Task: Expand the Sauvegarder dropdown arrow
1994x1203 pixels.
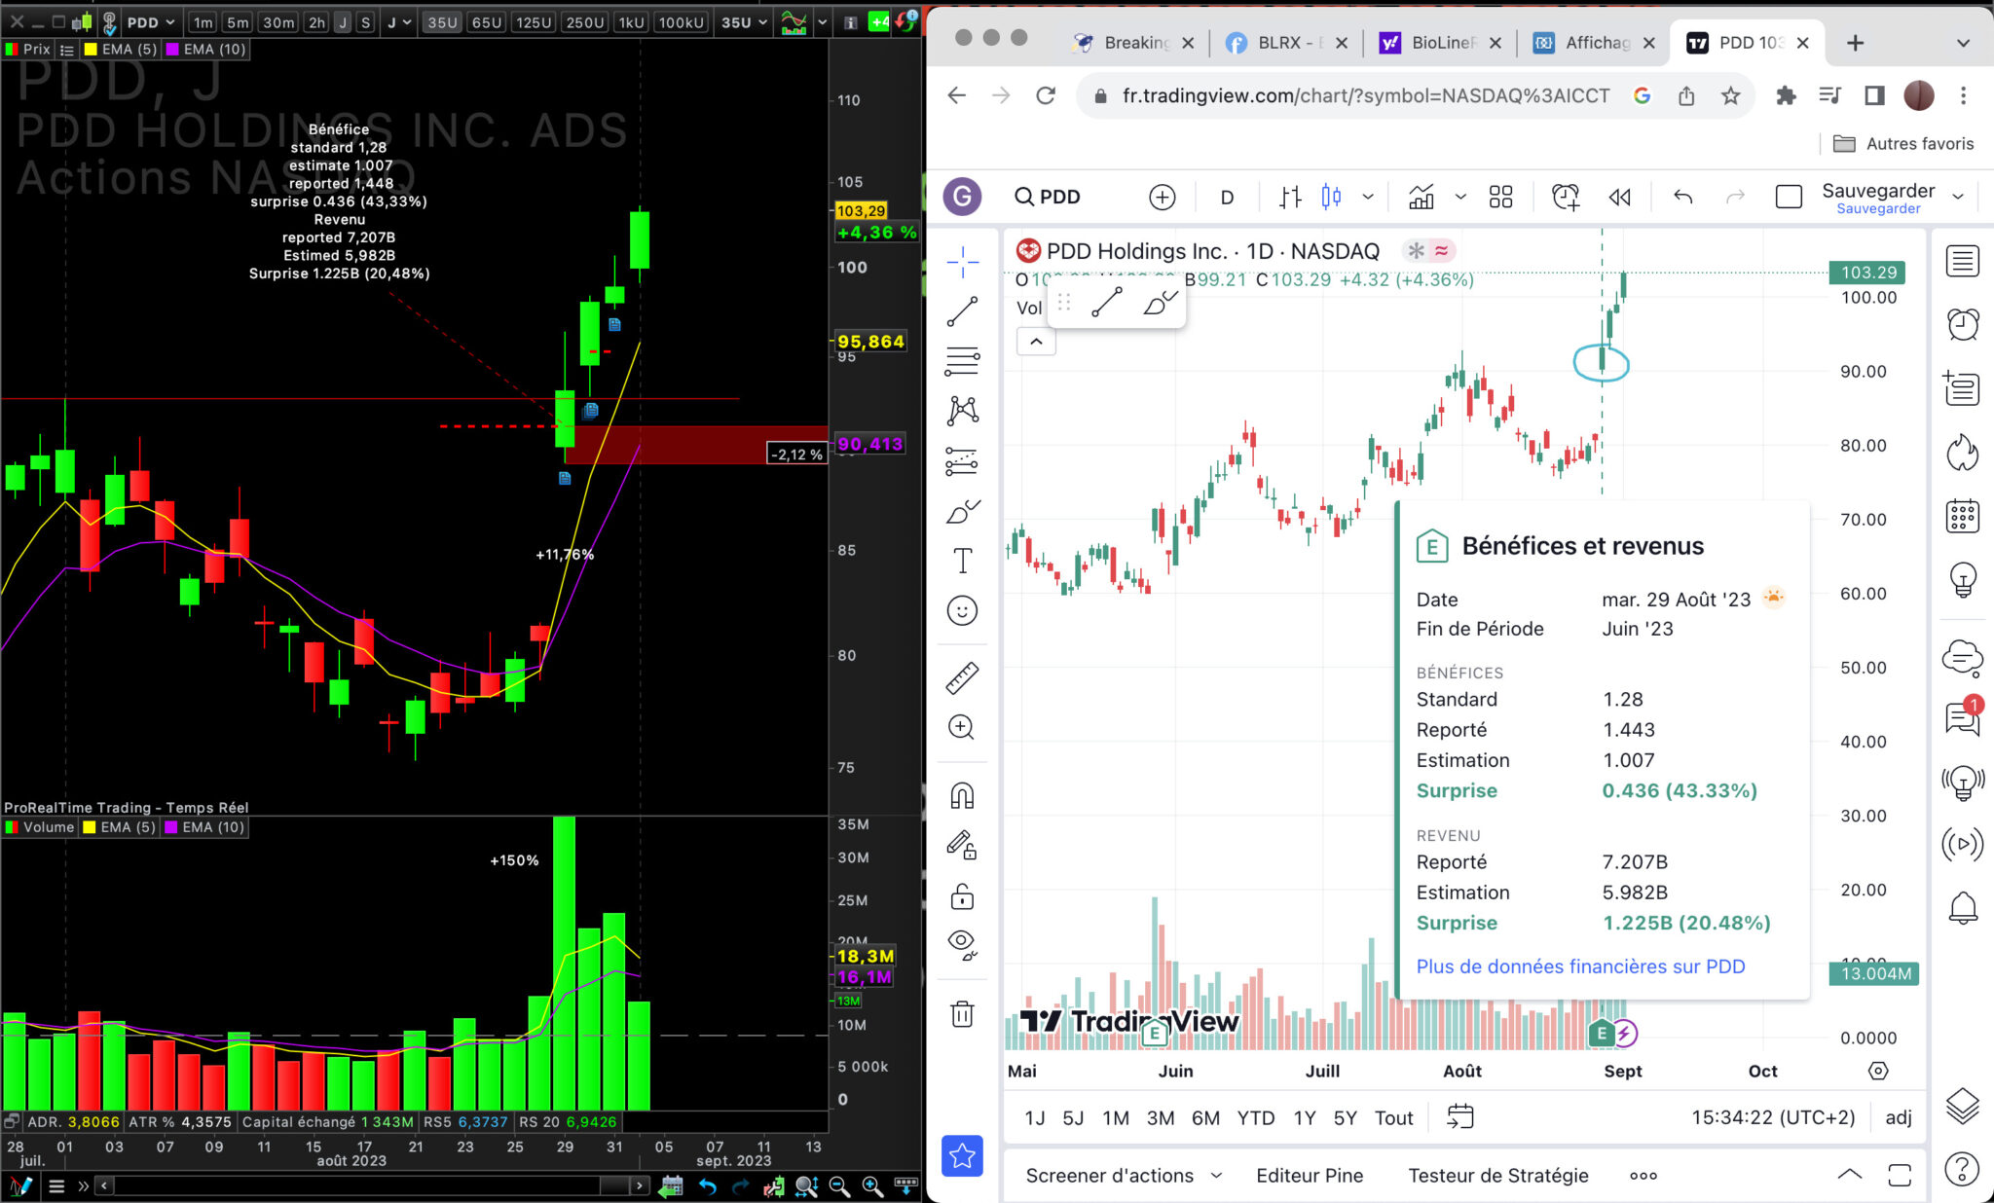Action: tap(1958, 197)
